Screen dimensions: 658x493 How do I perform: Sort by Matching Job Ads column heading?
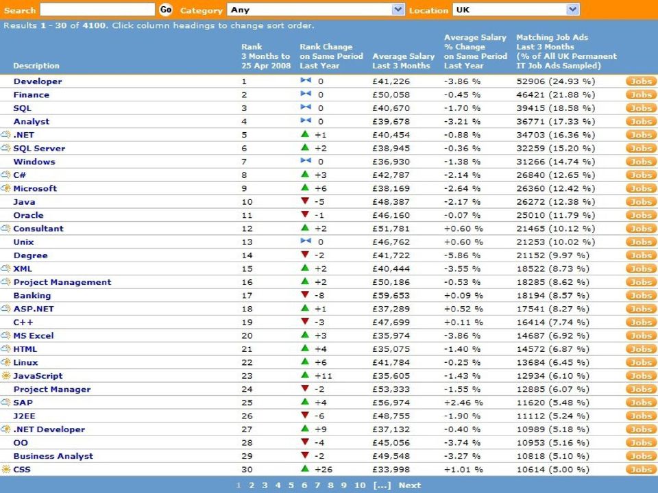coord(567,51)
